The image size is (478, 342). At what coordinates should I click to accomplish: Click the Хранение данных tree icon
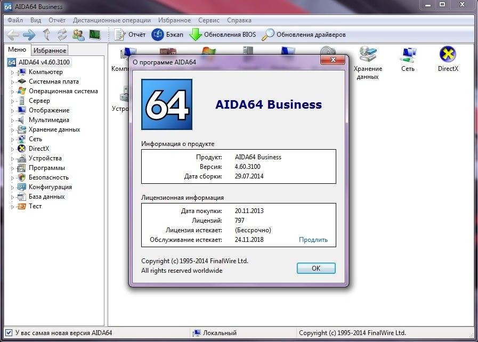pos(21,129)
